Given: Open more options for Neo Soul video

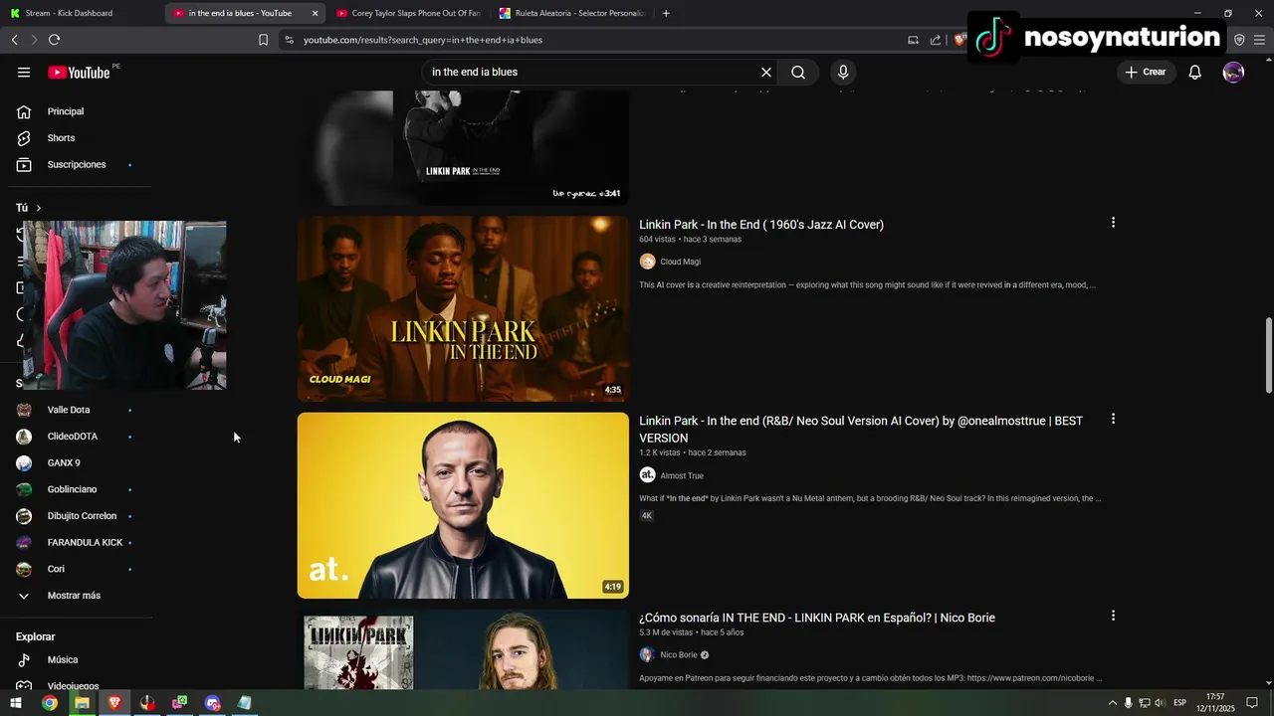Looking at the screenshot, I should tap(1113, 419).
